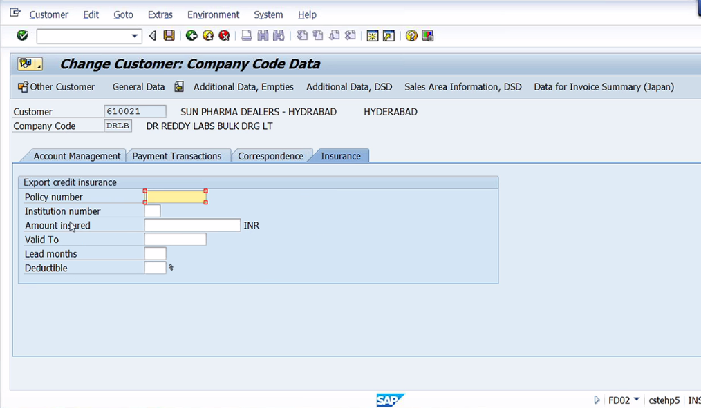Open Additional Data, DSD

pyautogui.click(x=349, y=87)
